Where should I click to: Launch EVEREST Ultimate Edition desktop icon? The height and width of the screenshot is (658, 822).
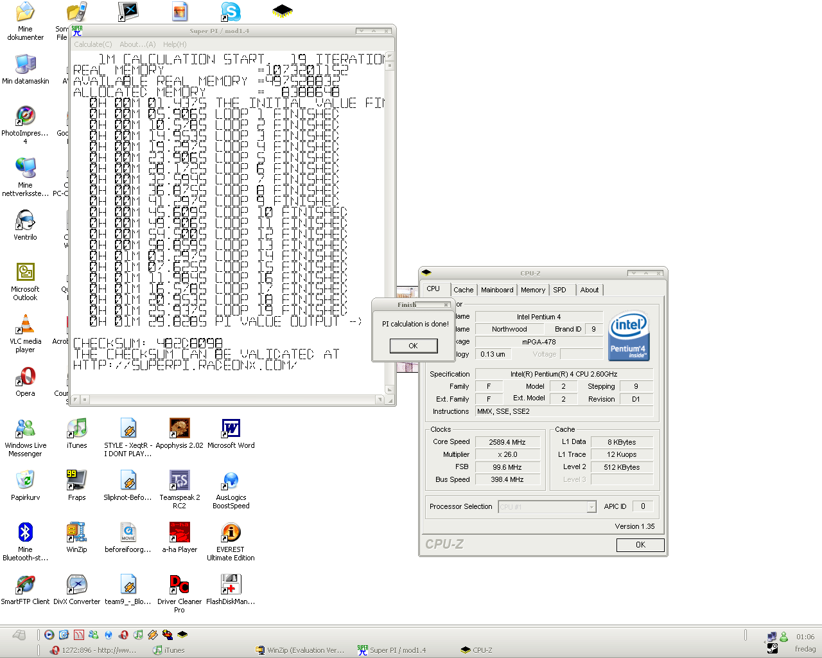coord(231,541)
